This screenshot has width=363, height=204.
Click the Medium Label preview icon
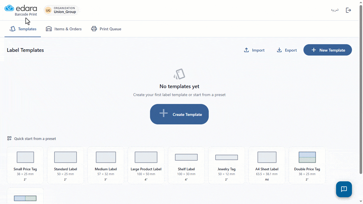point(106,157)
